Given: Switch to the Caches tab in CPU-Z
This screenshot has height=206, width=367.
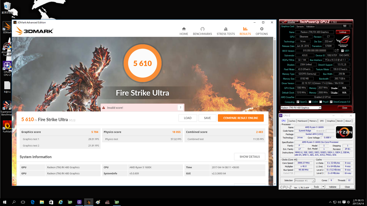Looking at the screenshot, I should click(292, 121).
